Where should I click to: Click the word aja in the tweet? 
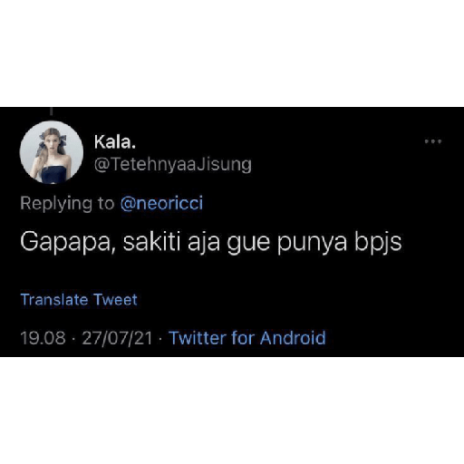[204, 243]
